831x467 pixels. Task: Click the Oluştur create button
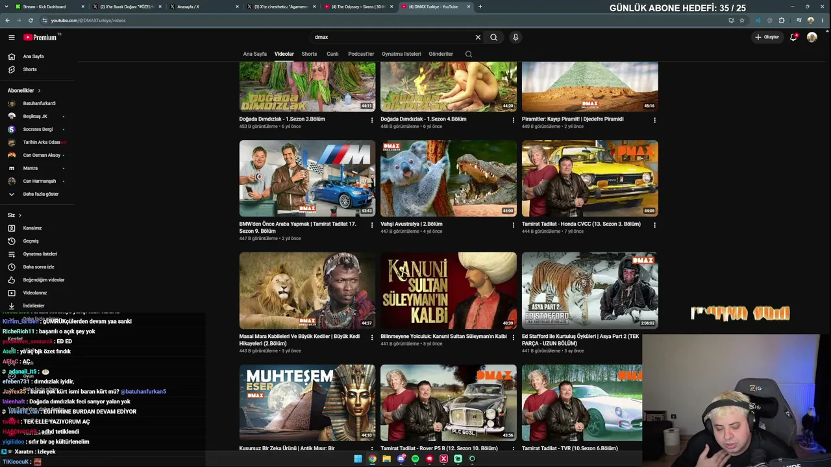[x=767, y=37]
